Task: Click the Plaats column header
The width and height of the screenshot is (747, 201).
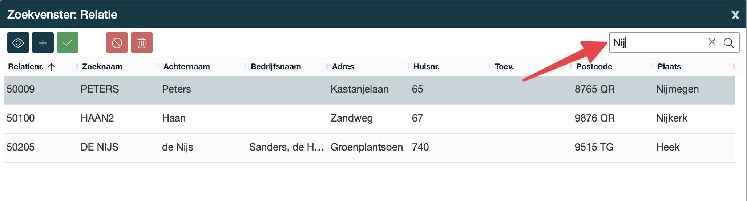Action: pyautogui.click(x=669, y=67)
